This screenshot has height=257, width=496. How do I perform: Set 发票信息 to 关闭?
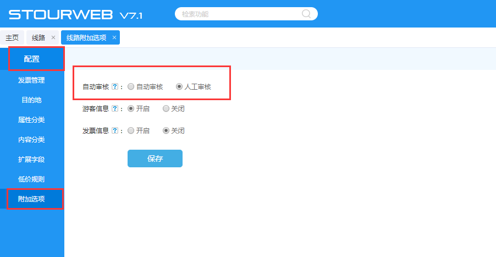pos(166,130)
